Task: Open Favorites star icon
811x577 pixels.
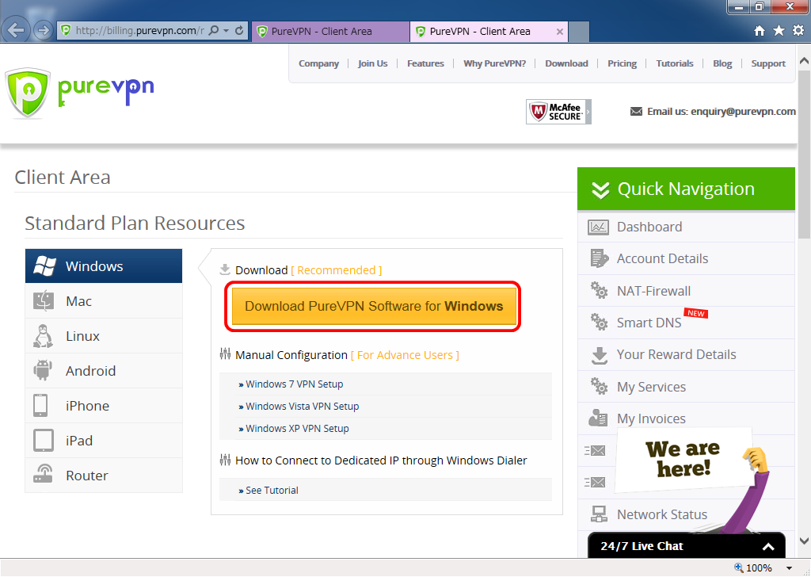Action: [x=779, y=31]
